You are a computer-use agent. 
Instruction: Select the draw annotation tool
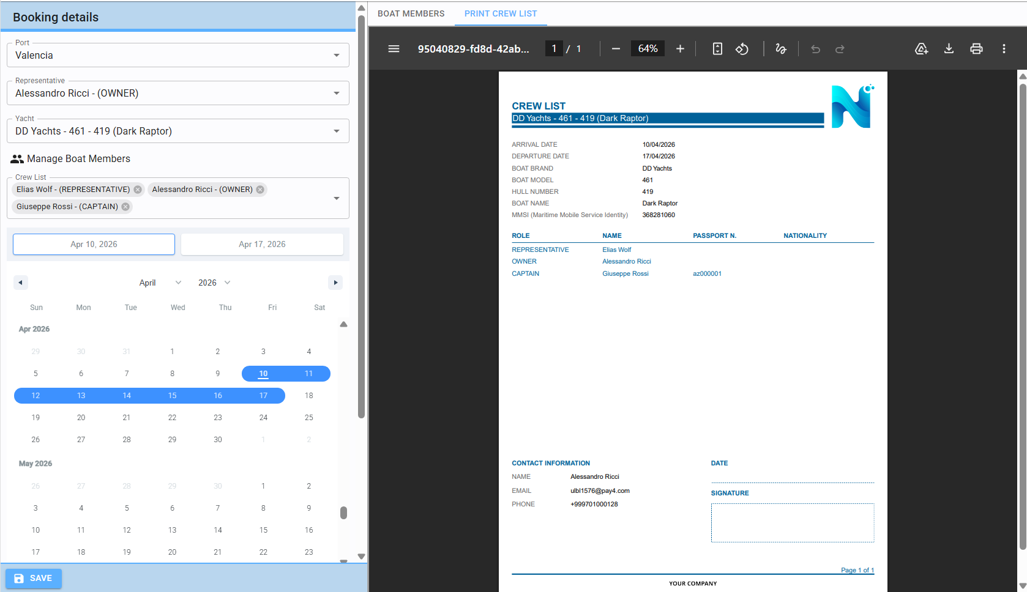(x=781, y=49)
